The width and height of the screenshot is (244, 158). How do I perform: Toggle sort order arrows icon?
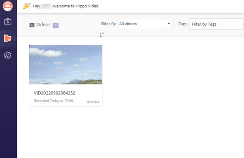[x=102, y=35]
